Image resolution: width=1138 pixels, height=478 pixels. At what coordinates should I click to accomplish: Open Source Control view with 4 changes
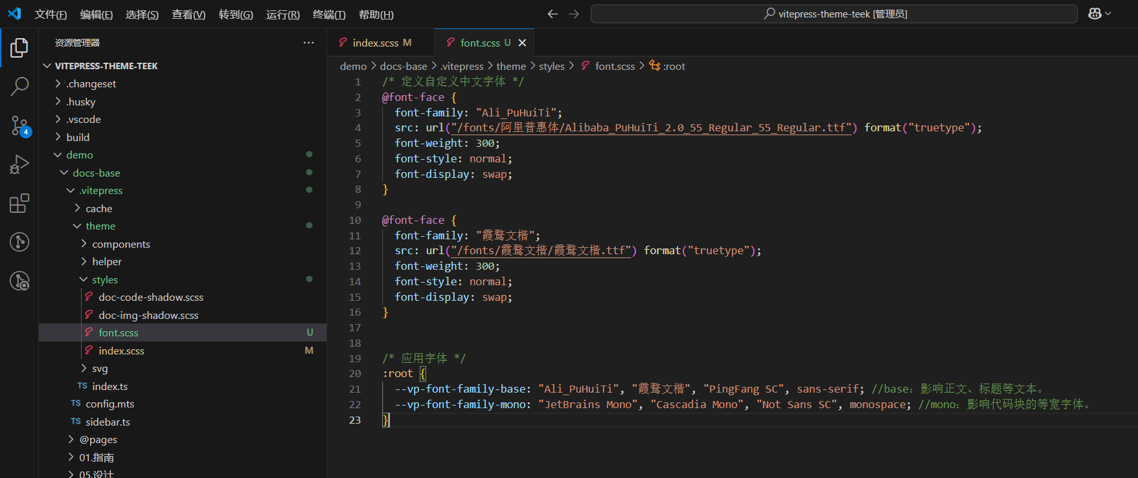19,125
